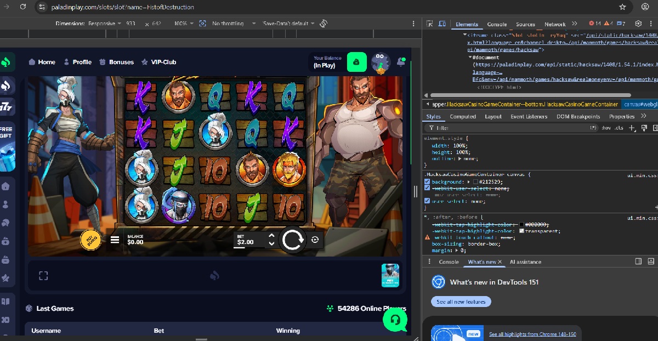Open the Network tab
This screenshot has height=341, width=658.
tap(555, 24)
